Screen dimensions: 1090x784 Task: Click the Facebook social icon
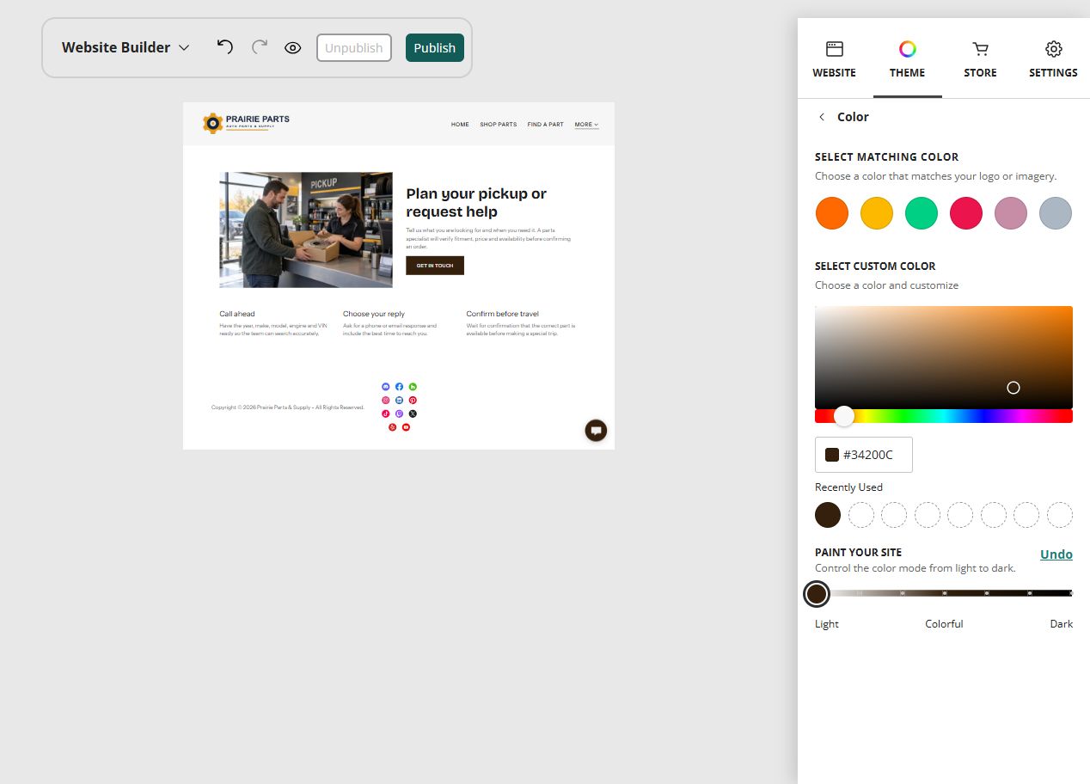click(x=399, y=387)
